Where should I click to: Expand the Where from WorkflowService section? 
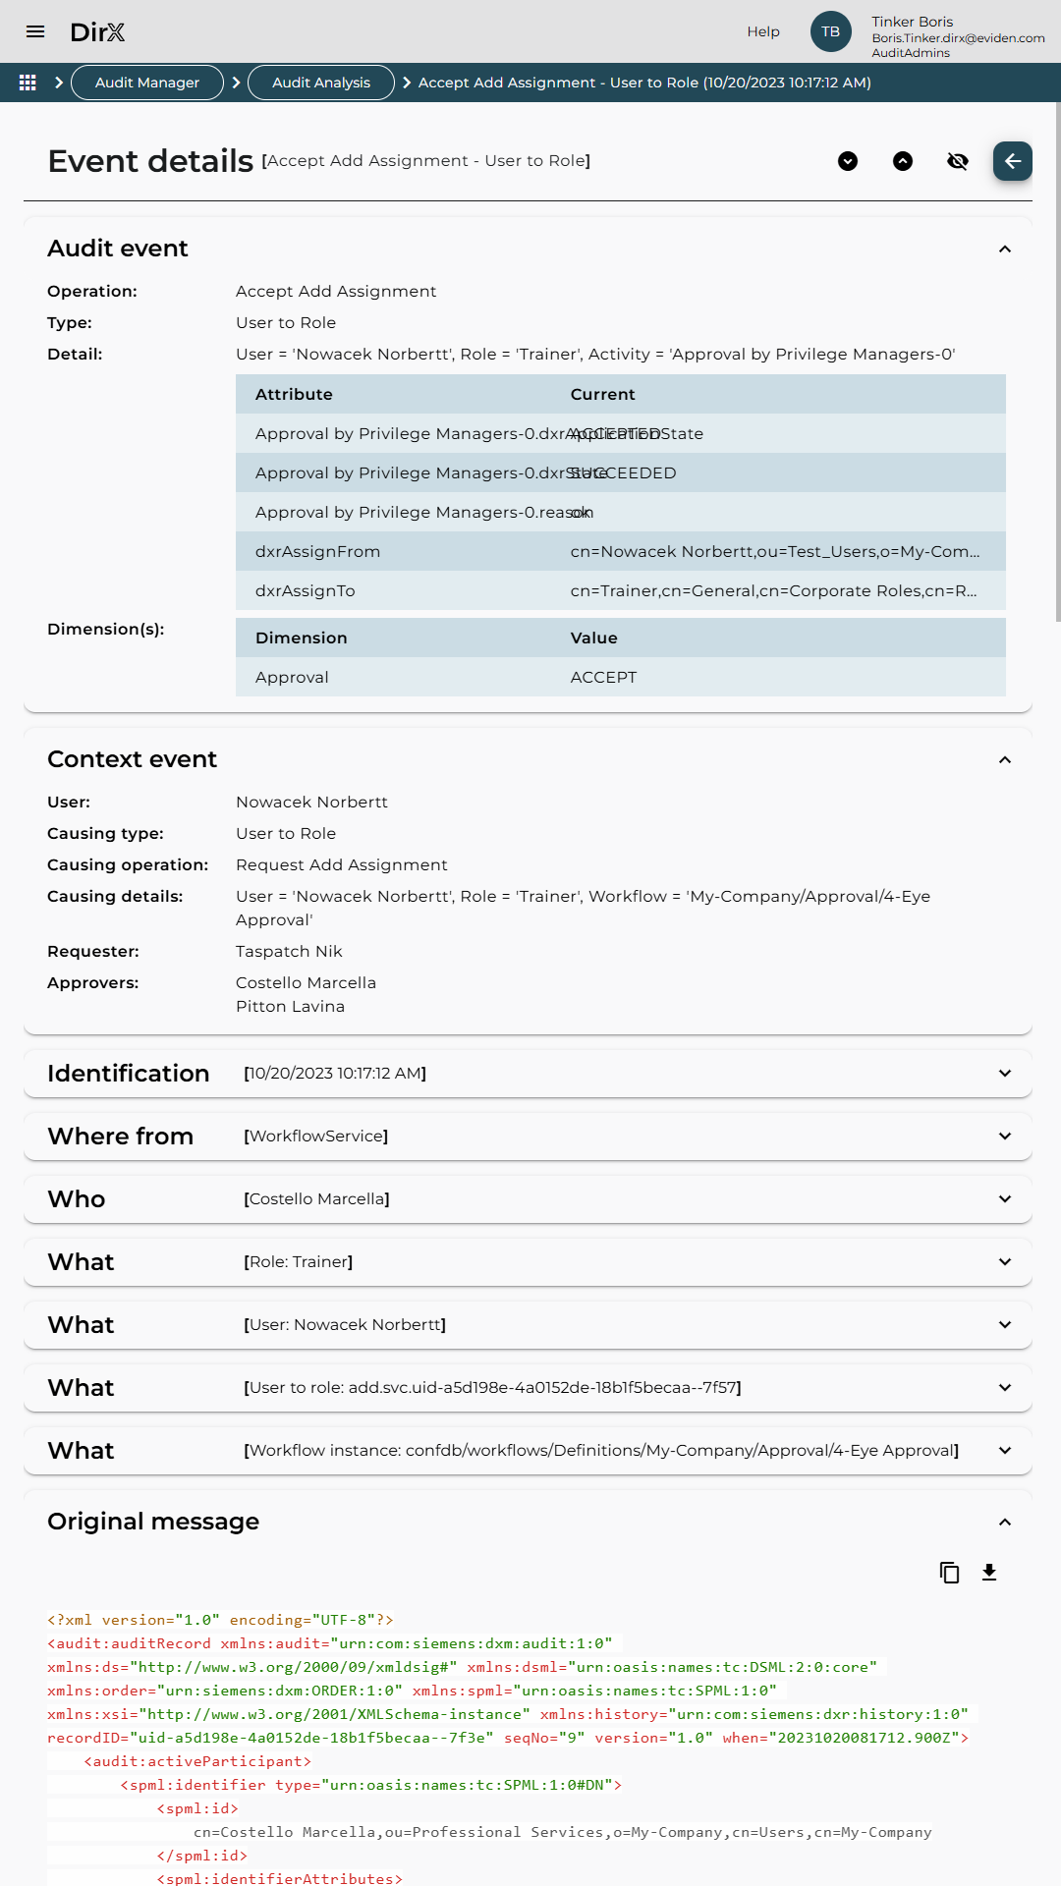coord(1004,1136)
